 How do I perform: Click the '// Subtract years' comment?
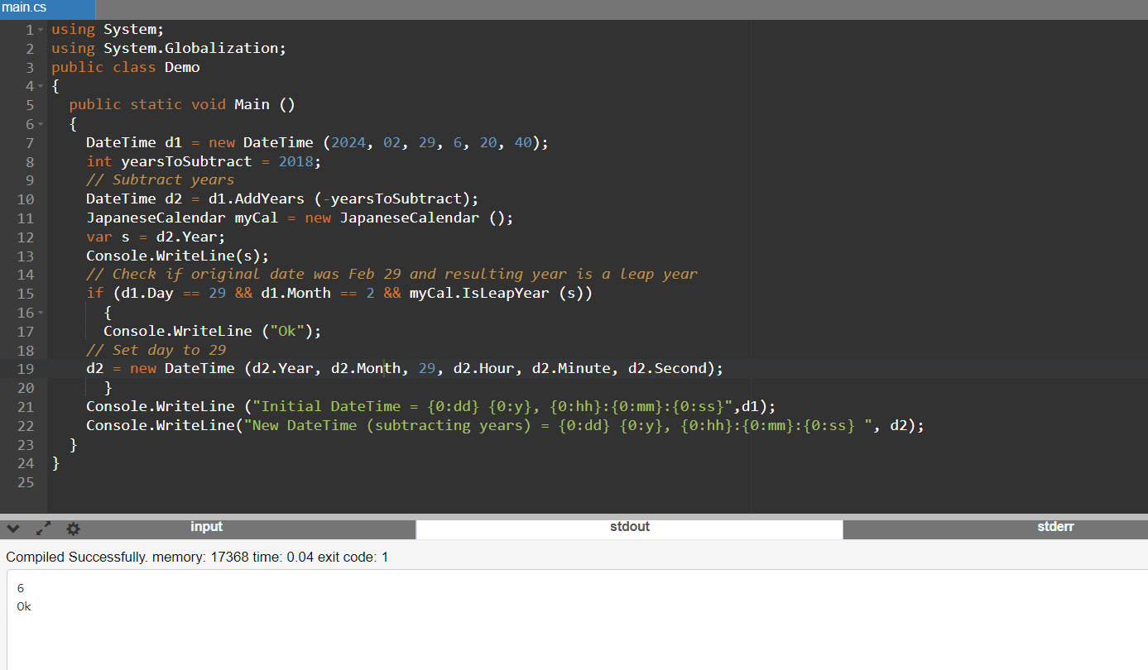(161, 179)
